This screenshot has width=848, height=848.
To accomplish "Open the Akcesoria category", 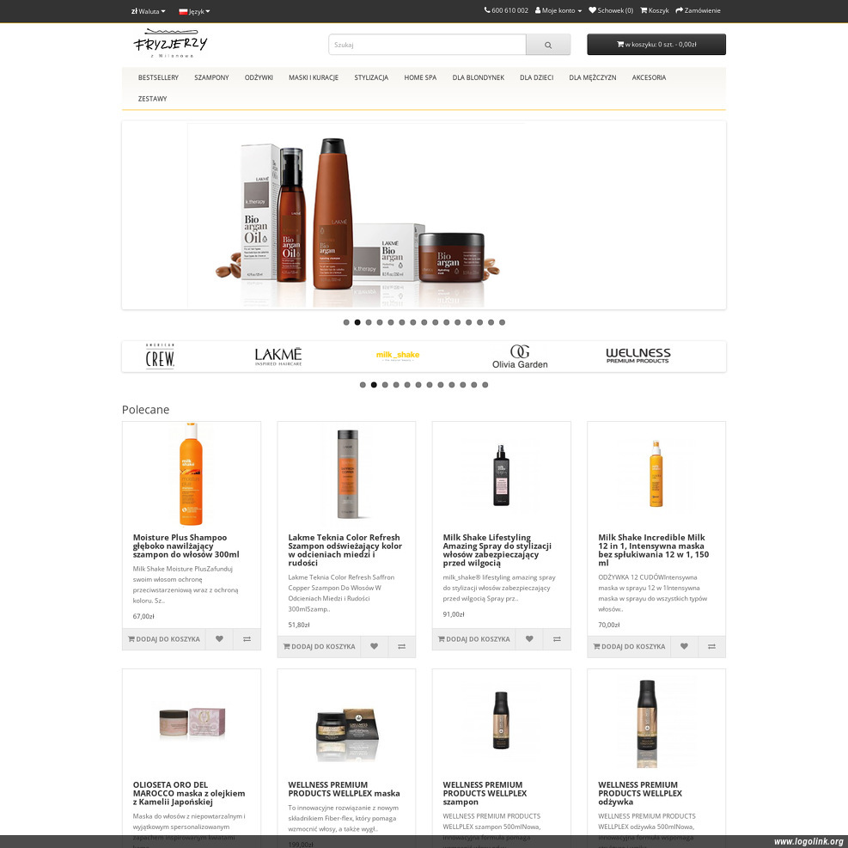I will pyautogui.click(x=649, y=77).
